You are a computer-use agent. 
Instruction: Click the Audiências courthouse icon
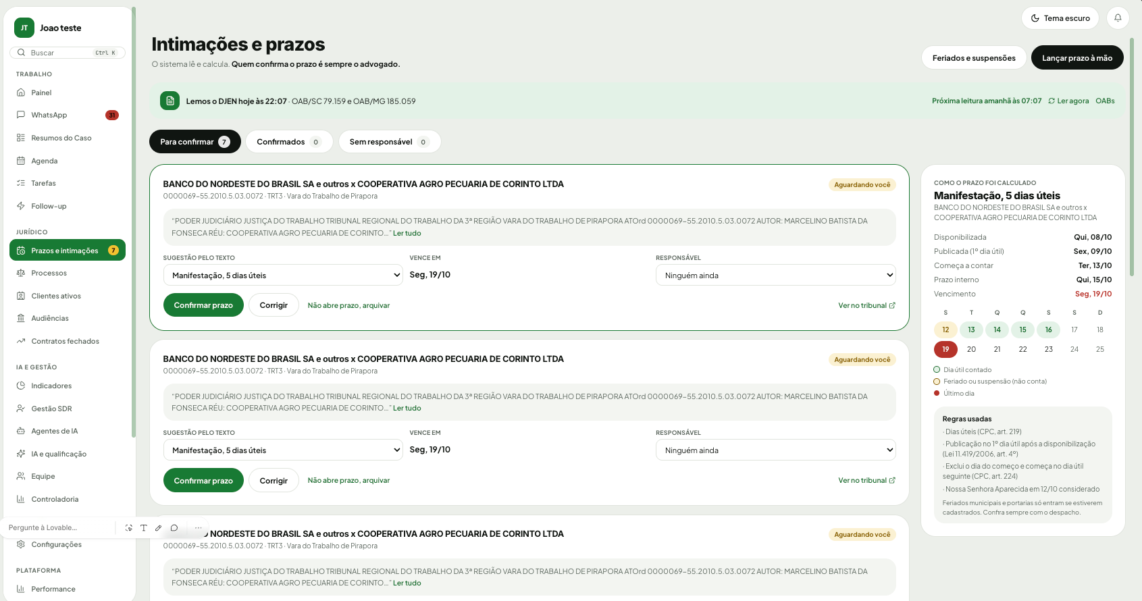click(21, 318)
